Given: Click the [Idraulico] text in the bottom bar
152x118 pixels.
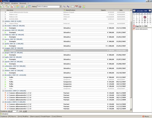Looking at the screenshot, I should [x=5, y=114].
